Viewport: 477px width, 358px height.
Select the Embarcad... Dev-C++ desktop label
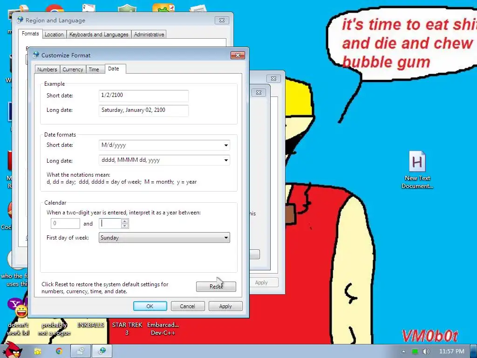pos(163,329)
